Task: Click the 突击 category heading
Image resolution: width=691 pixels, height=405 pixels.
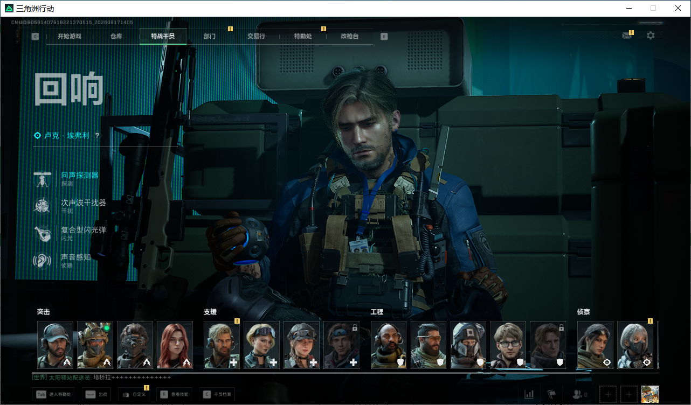Action: [x=44, y=312]
